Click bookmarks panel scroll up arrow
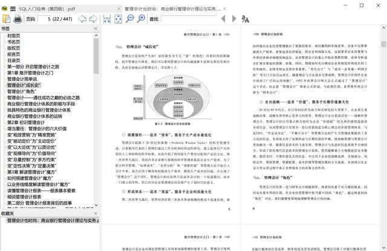The image size is (387, 251). point(96,36)
